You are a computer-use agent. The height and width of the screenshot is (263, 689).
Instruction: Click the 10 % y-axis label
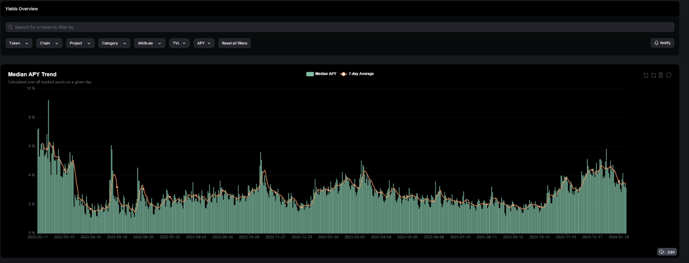(x=31, y=89)
